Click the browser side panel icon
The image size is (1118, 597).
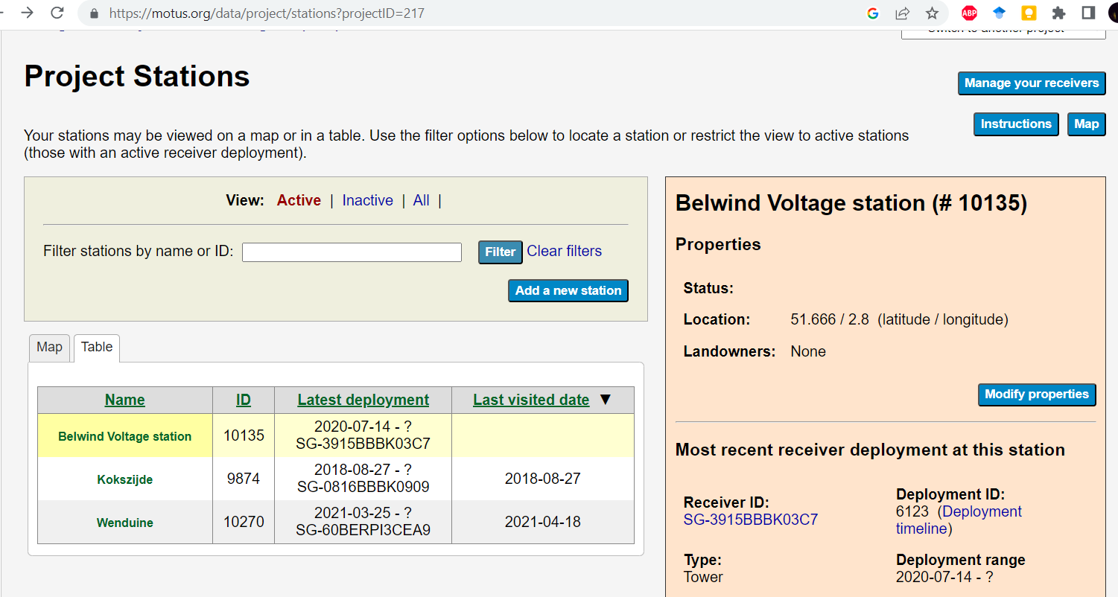click(1088, 13)
